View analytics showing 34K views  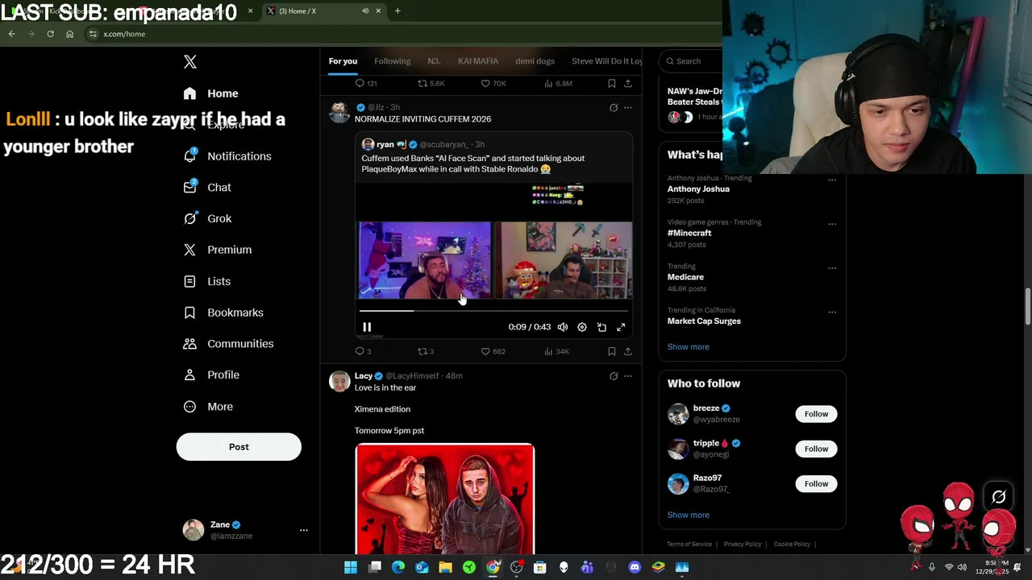coord(556,351)
